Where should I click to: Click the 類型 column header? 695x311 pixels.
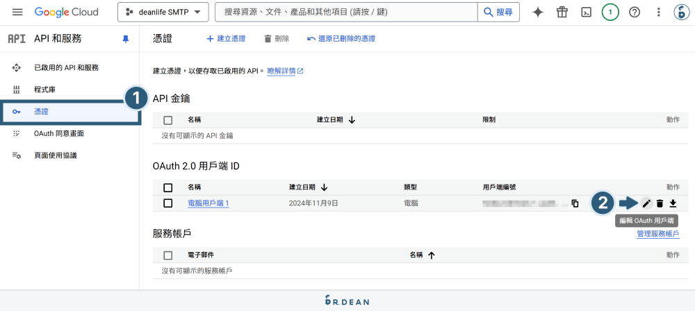pyautogui.click(x=411, y=188)
